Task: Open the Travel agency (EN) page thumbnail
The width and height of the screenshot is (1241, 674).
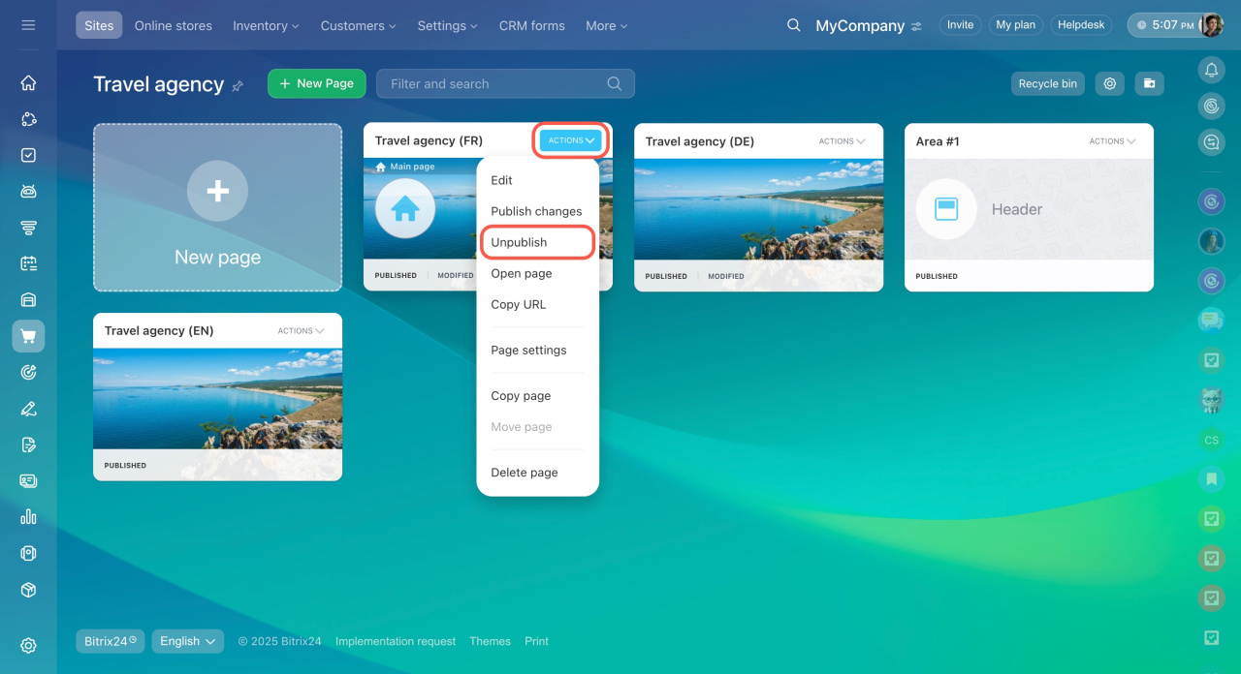Action: 217,398
